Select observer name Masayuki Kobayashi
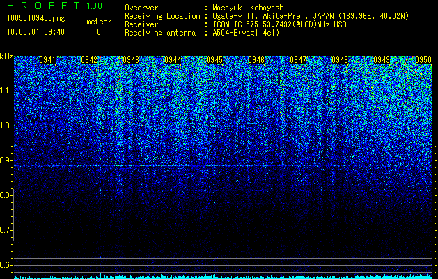 [x=250, y=8]
